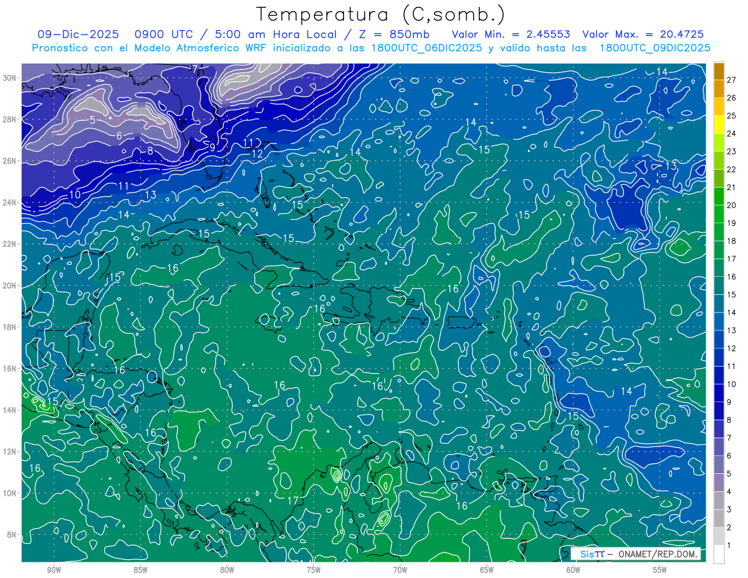The height and width of the screenshot is (578, 748).
Task: Click legend value 18
Action: (x=731, y=241)
